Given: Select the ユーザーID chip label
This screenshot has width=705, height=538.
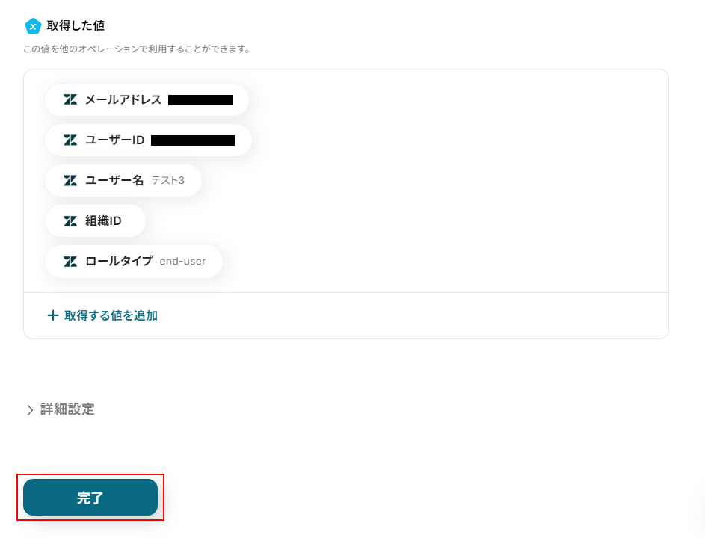Looking at the screenshot, I should pyautogui.click(x=114, y=140).
